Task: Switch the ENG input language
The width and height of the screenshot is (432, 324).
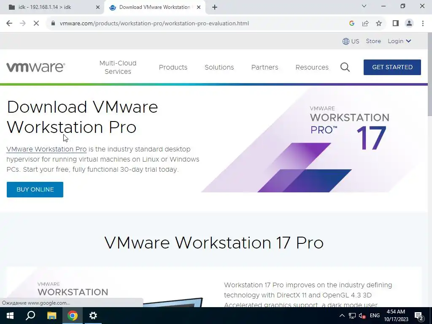Action: coord(375,316)
